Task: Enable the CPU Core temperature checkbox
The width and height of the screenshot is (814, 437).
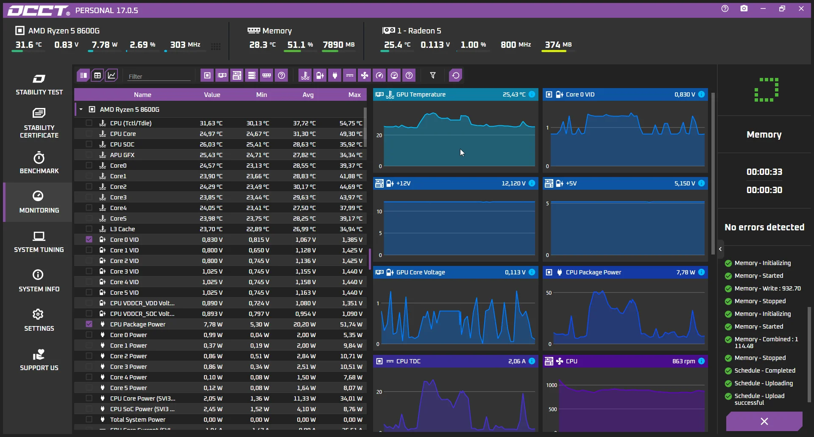Action: (89, 133)
